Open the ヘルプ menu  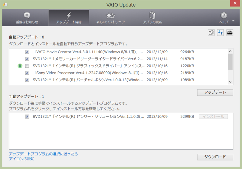pos(224,18)
